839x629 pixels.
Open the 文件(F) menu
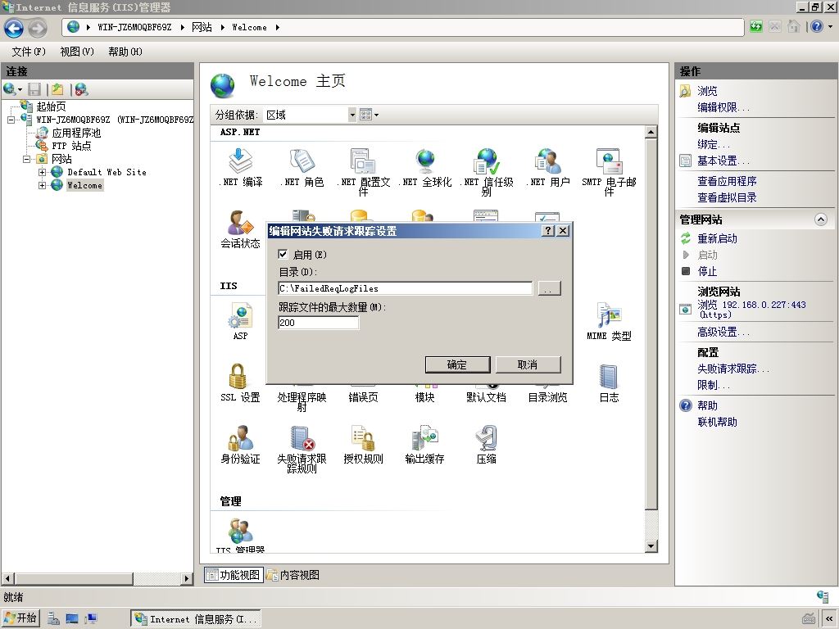pyautogui.click(x=29, y=52)
